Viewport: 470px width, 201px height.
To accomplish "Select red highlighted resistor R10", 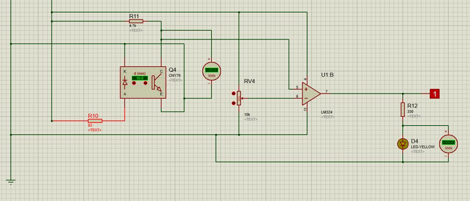I will coord(95,120).
